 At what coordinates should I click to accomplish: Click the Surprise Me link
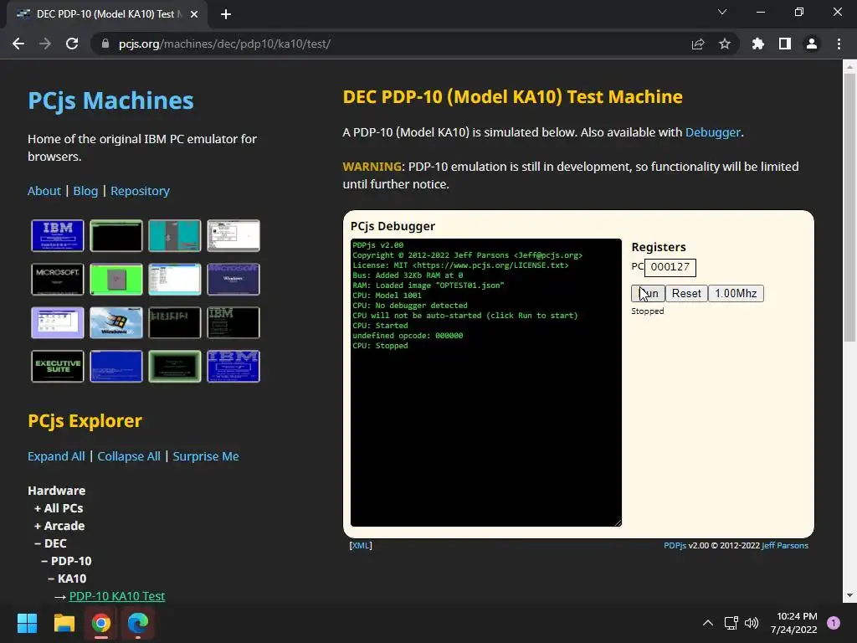(x=206, y=456)
